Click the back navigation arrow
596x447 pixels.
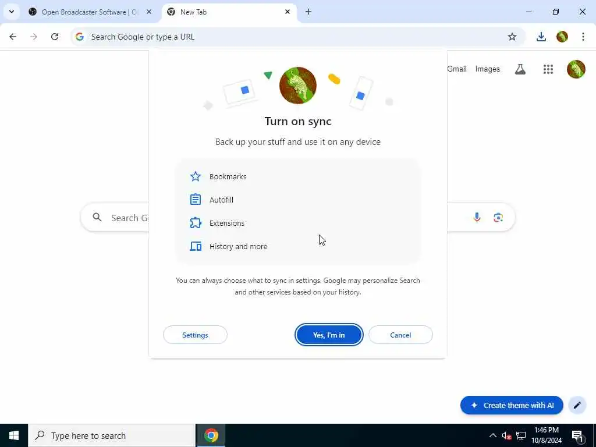13,37
